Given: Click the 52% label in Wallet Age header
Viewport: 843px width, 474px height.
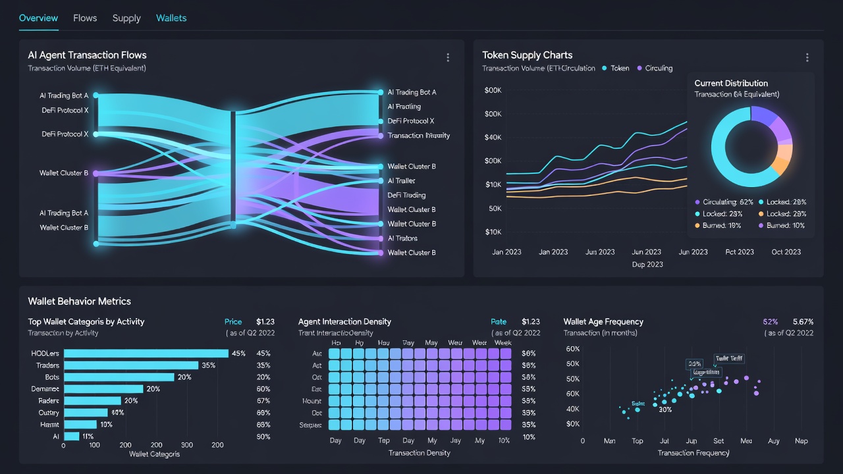Looking at the screenshot, I should click(x=771, y=322).
